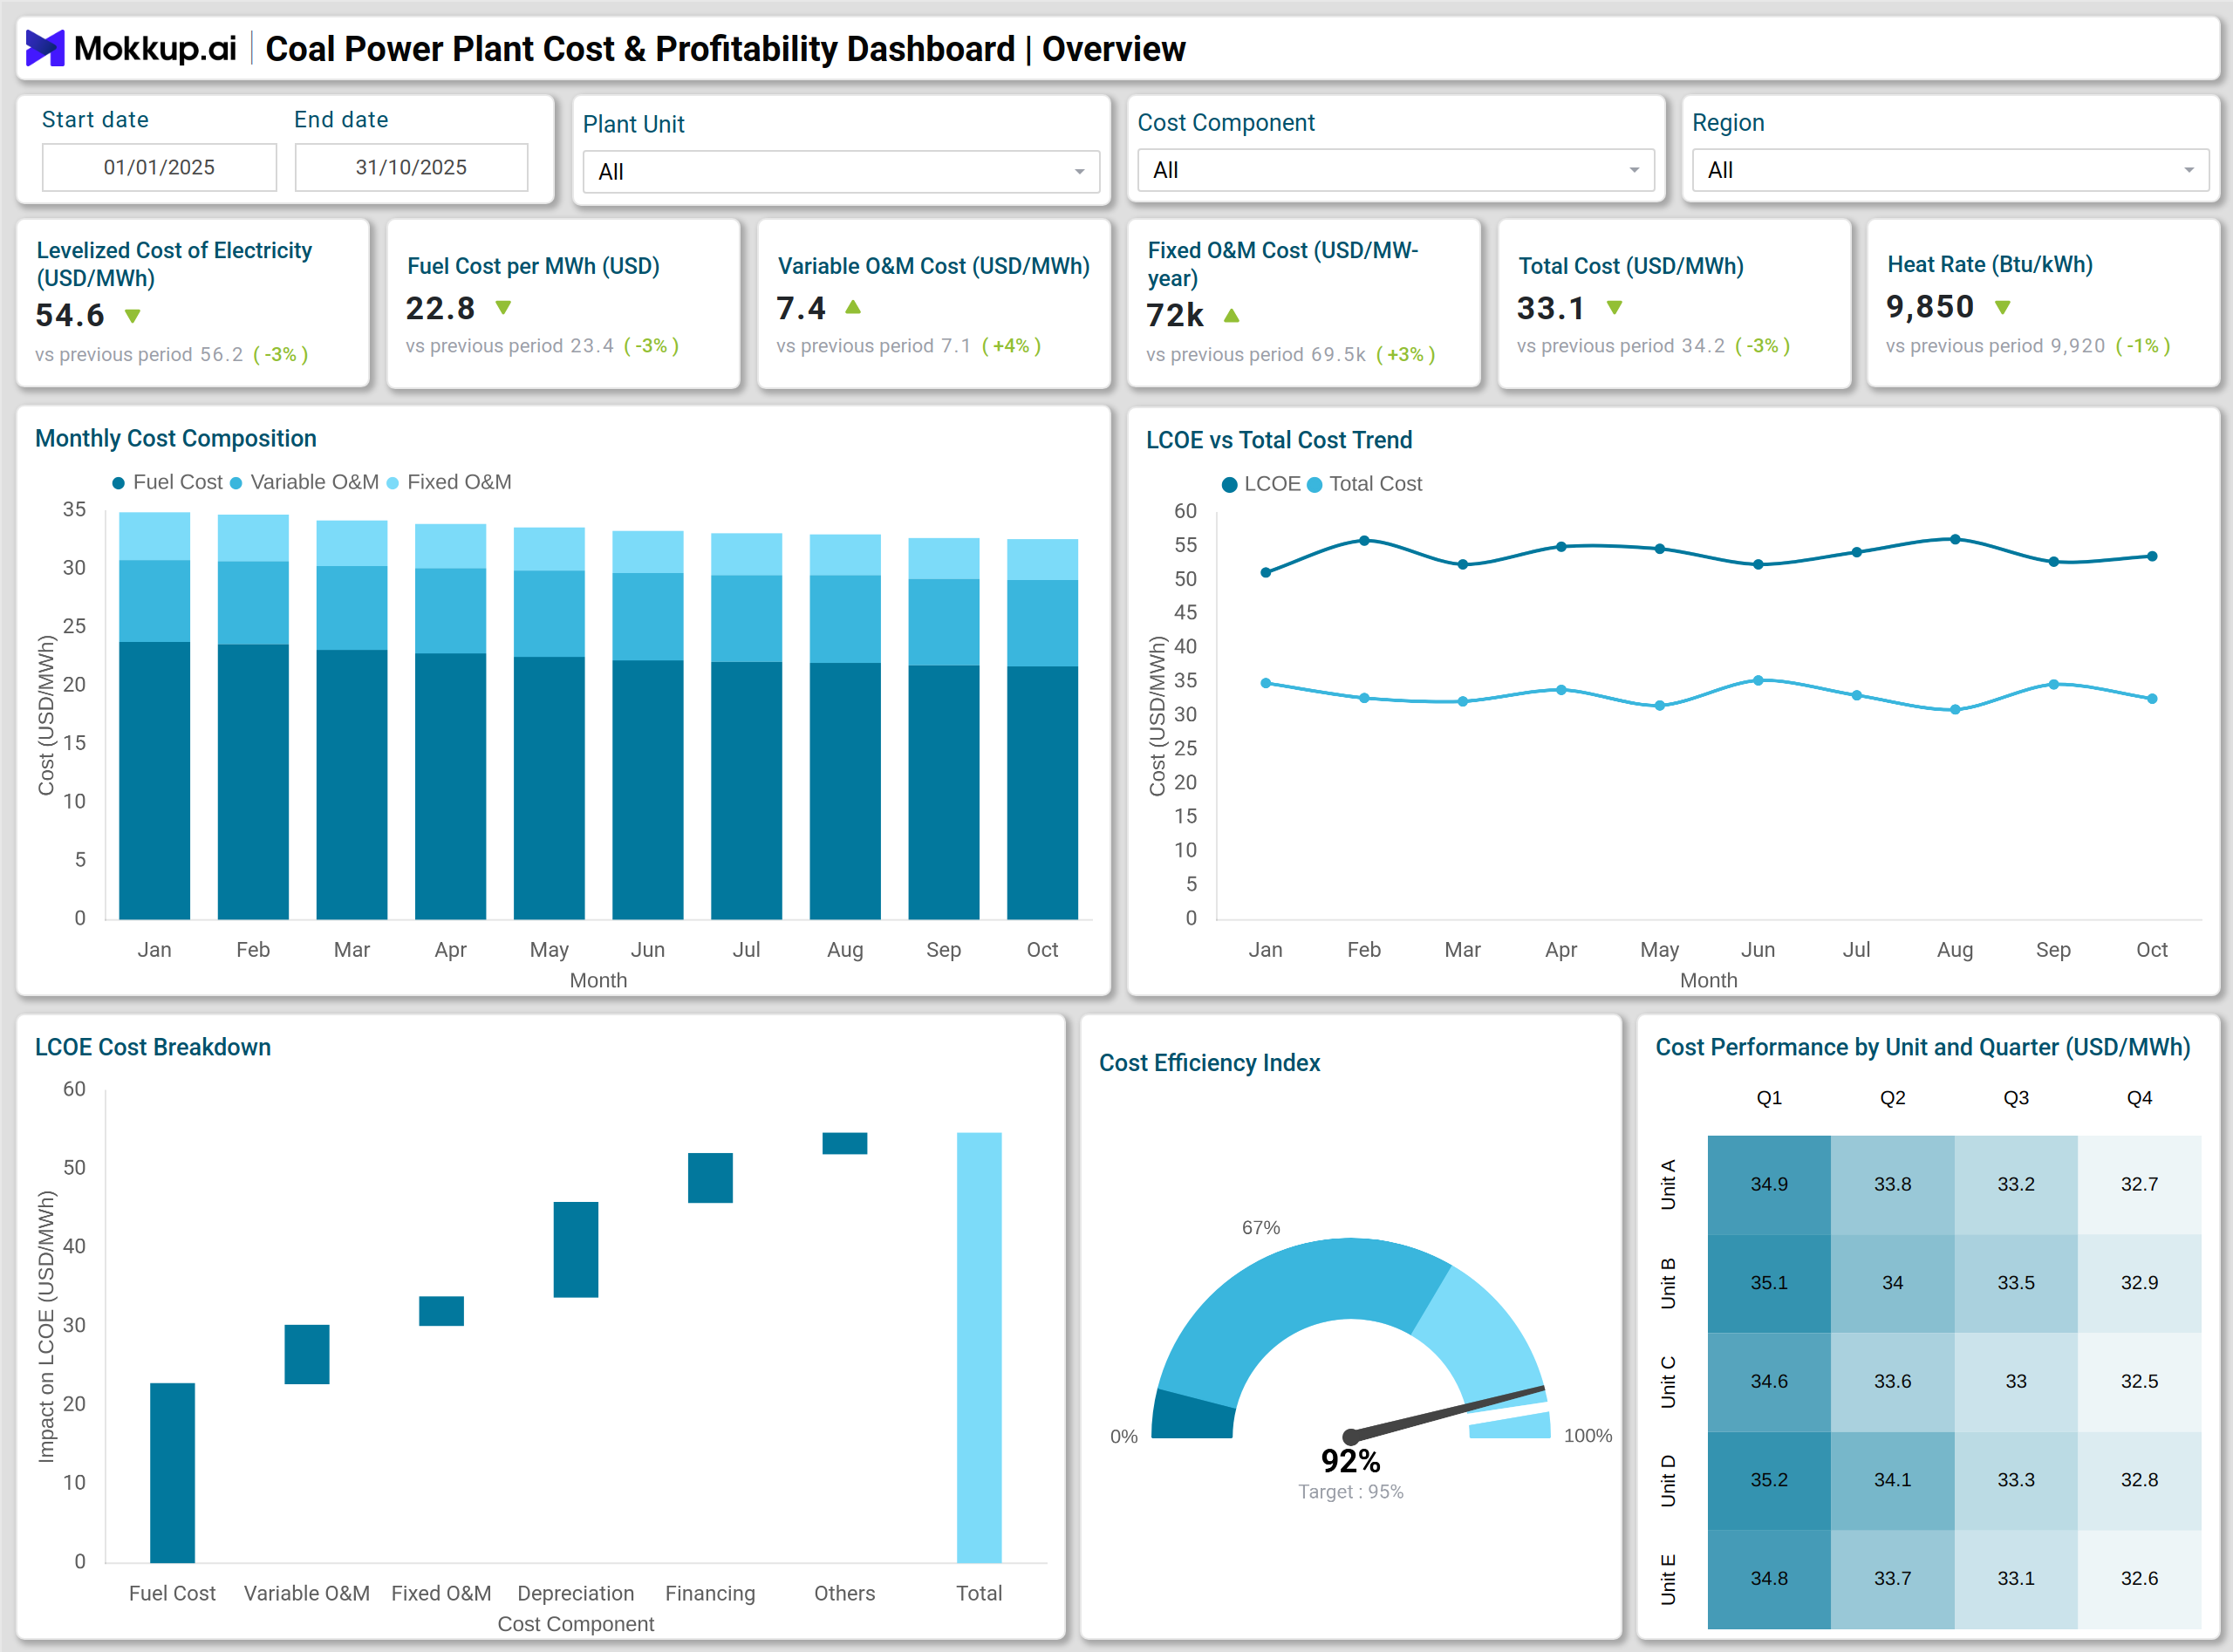Viewport: 2233px width, 1652px height.
Task: Toggle Fuel Cost legend marker
Action: [x=119, y=483]
